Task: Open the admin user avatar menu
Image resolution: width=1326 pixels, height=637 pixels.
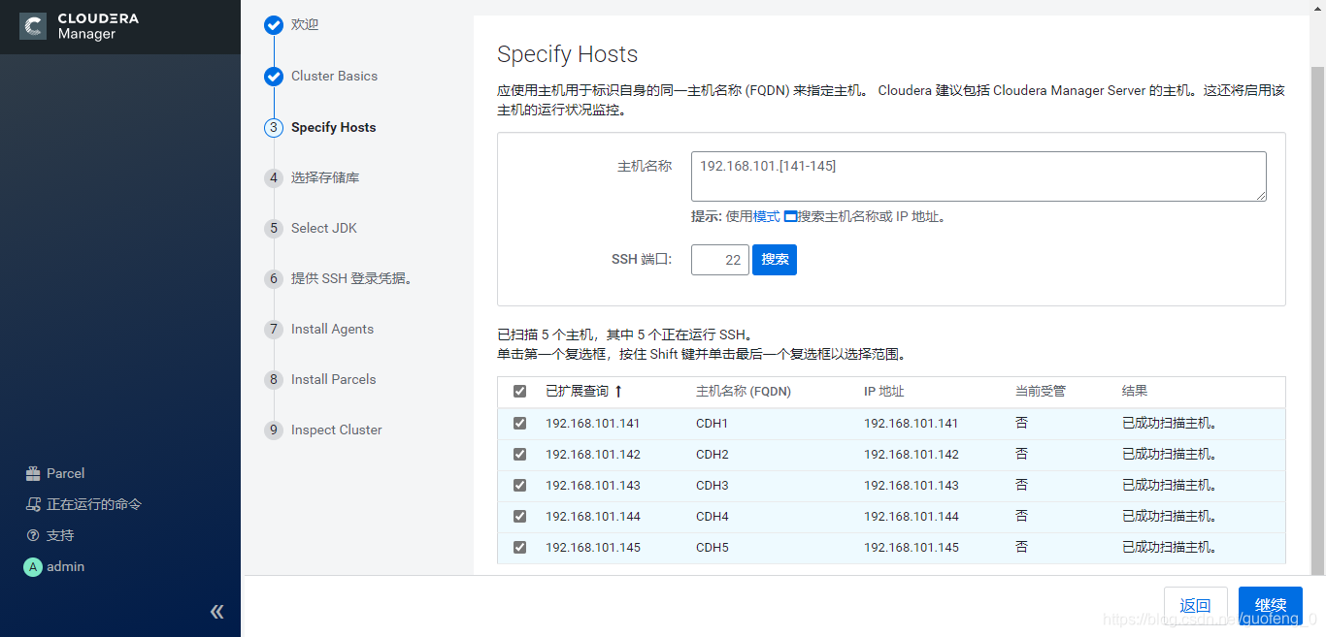Action: 33,566
